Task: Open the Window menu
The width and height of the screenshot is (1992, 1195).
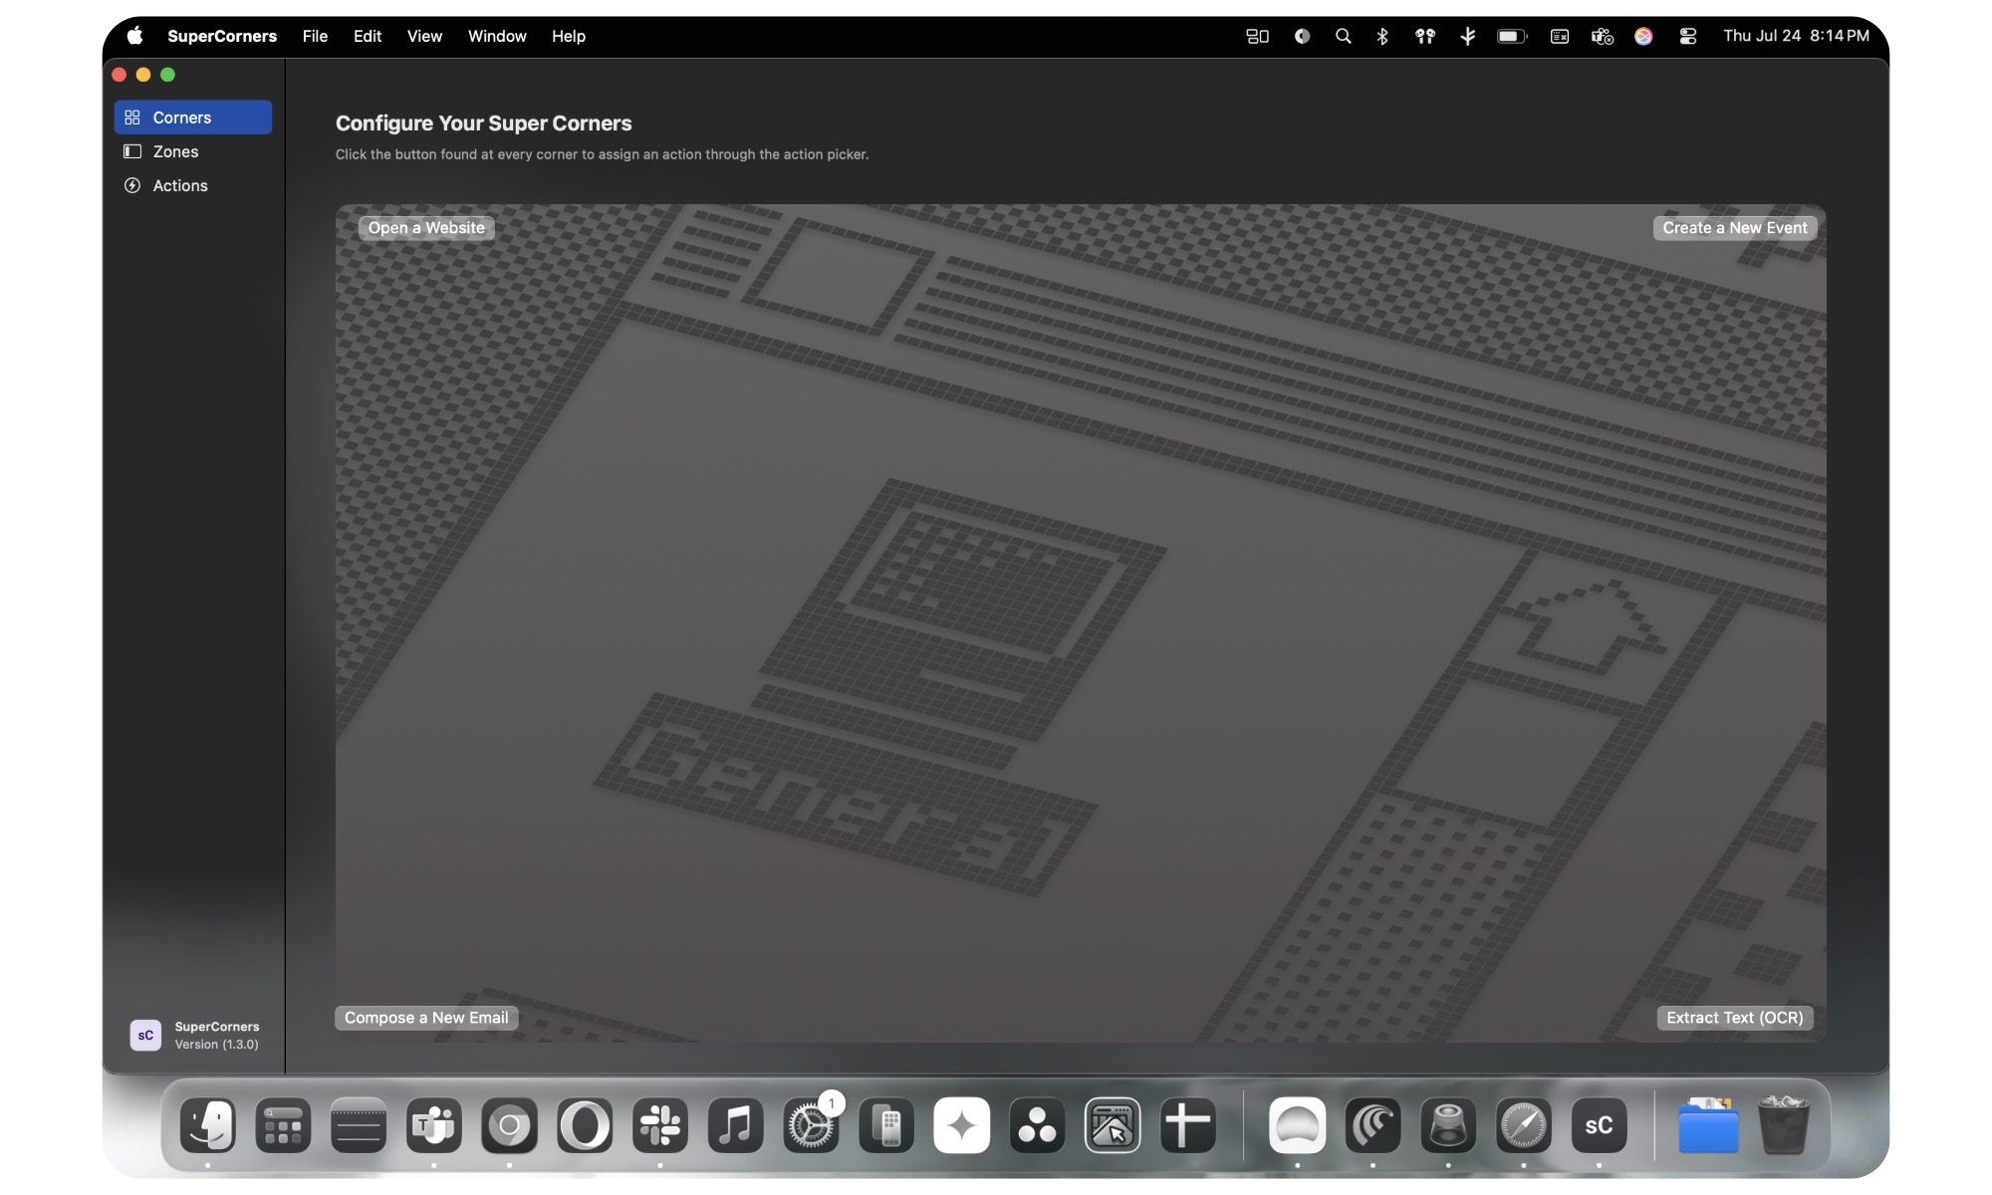Action: click(497, 36)
